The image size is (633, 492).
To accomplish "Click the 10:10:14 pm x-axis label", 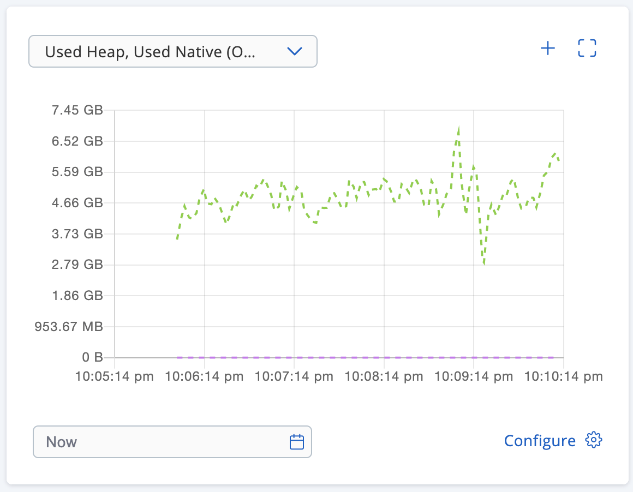I will pos(563,376).
